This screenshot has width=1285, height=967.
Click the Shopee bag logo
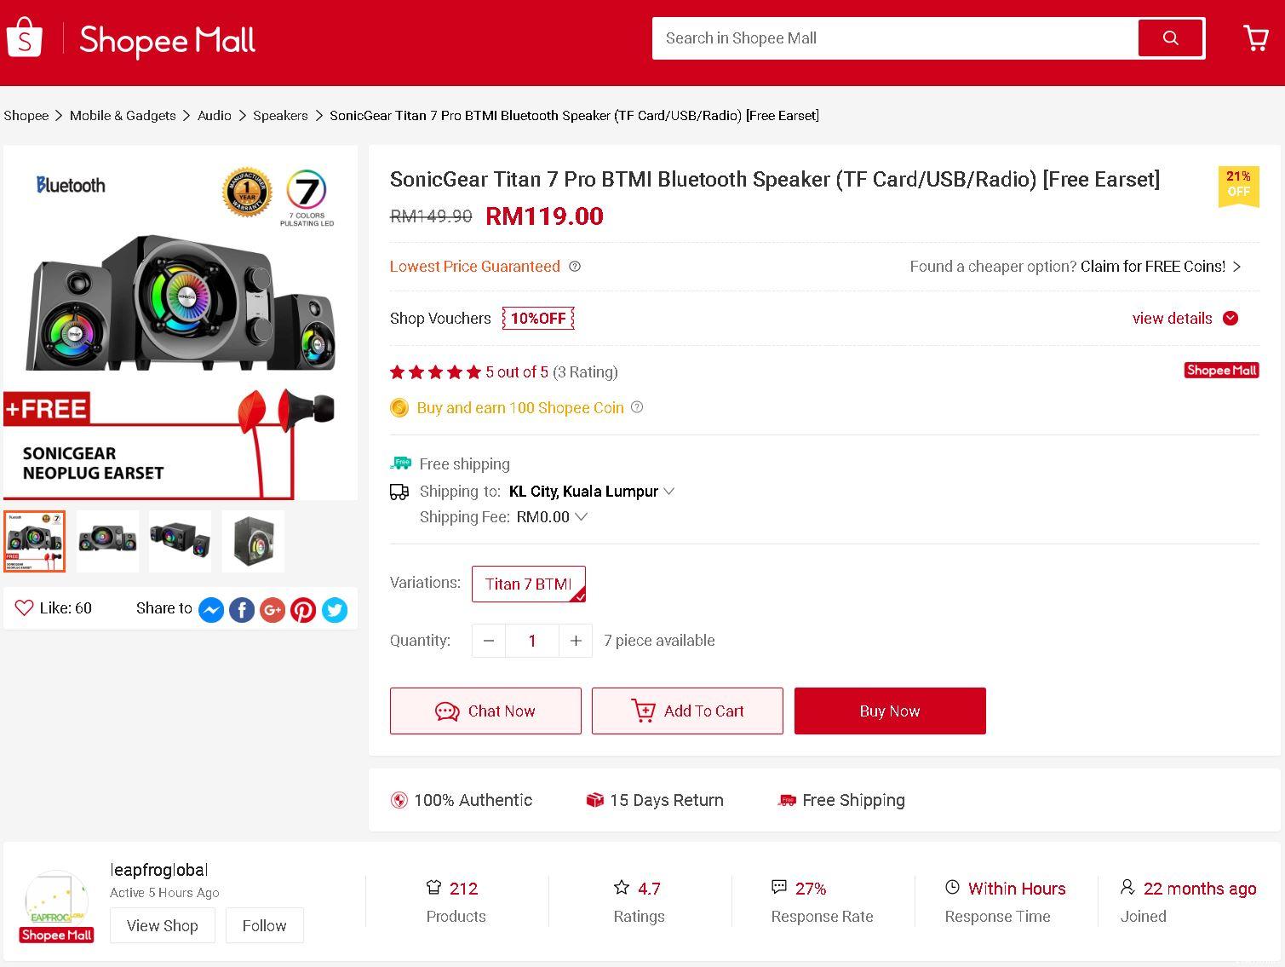pos(25,38)
